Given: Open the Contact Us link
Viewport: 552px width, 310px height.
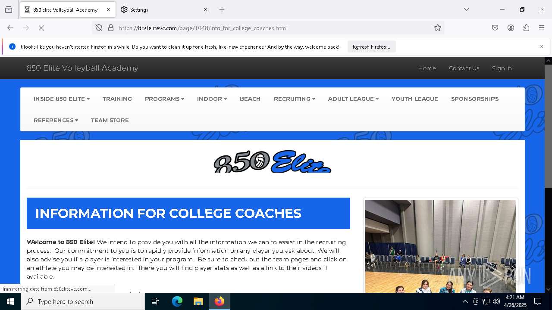Looking at the screenshot, I should coord(464,68).
